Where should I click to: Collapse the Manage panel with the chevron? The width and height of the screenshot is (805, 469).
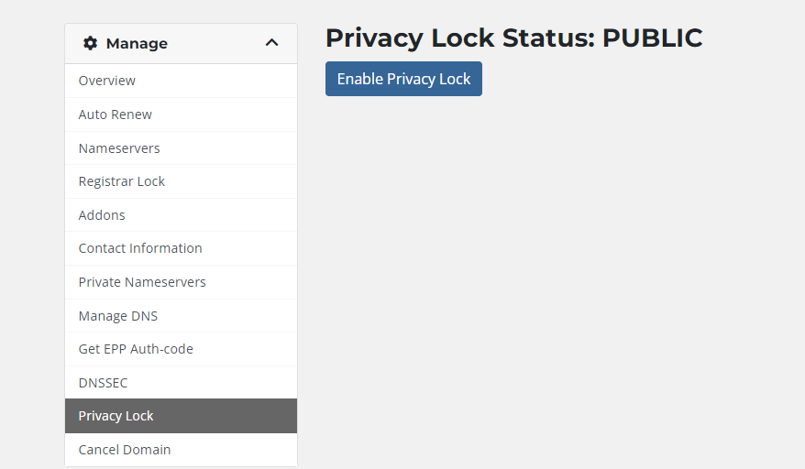271,43
